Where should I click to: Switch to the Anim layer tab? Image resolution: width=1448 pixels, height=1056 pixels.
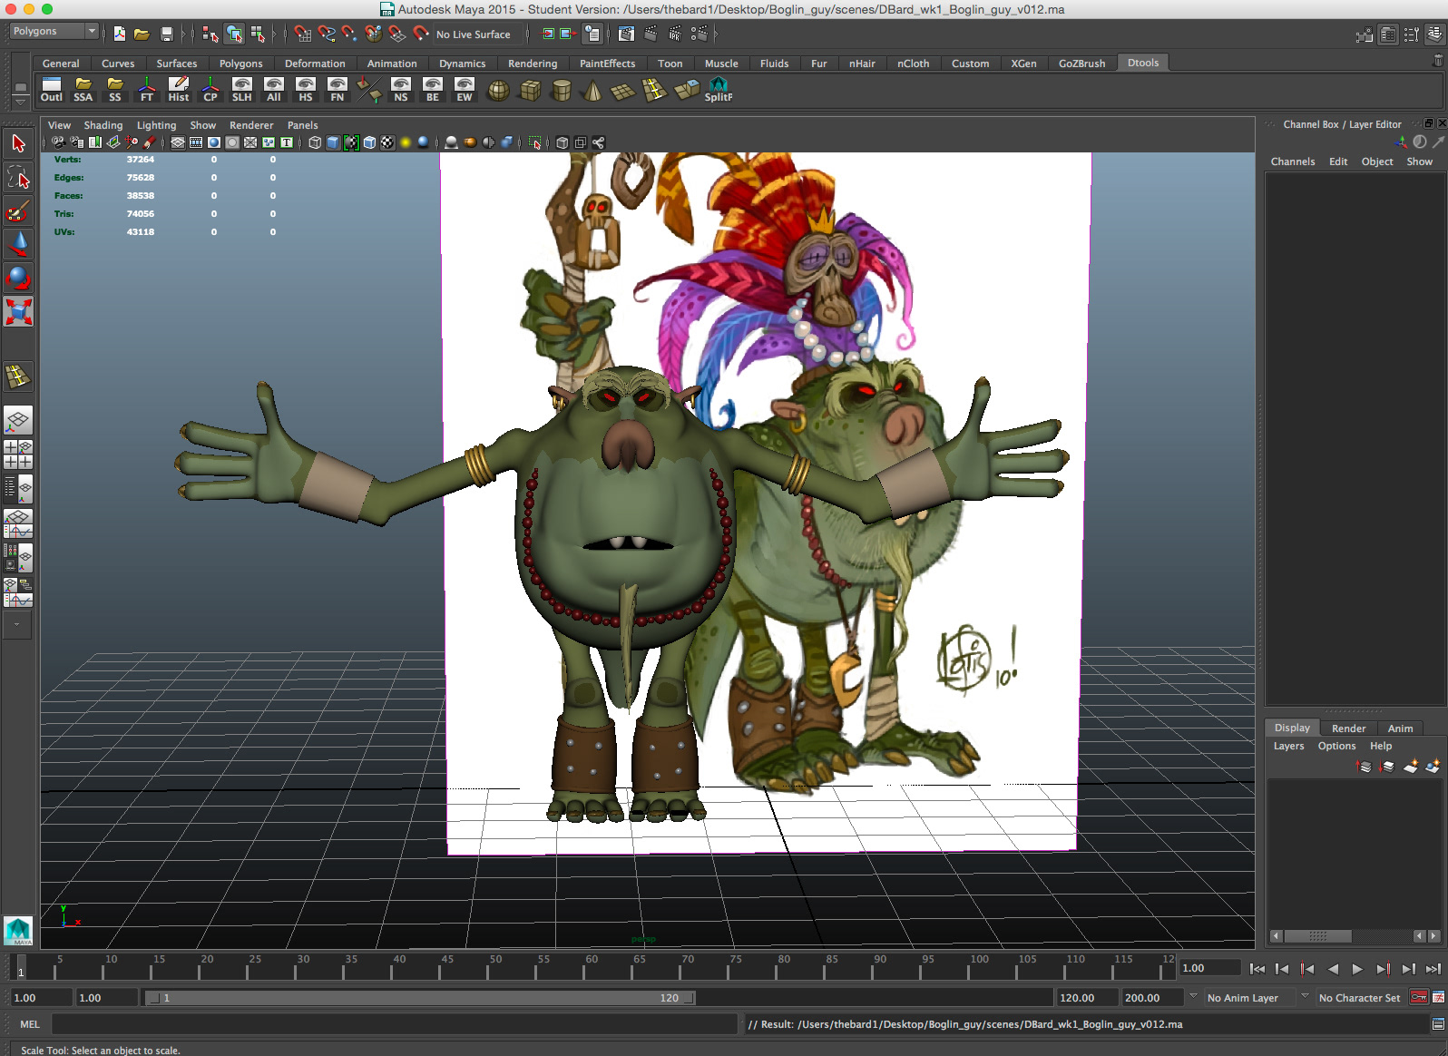click(x=1400, y=728)
